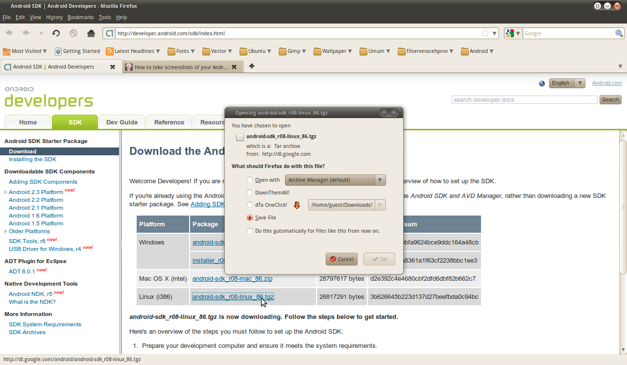Click the dTa OneClick arrow icon
The height and width of the screenshot is (365, 627).
click(297, 205)
